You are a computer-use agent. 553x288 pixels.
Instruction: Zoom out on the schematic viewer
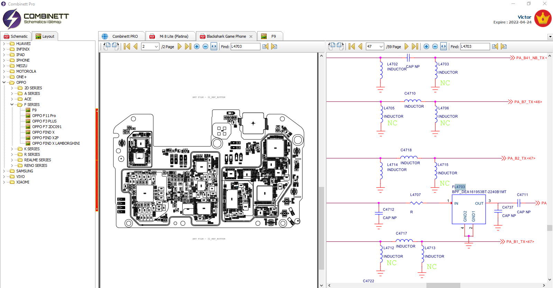[435, 46]
